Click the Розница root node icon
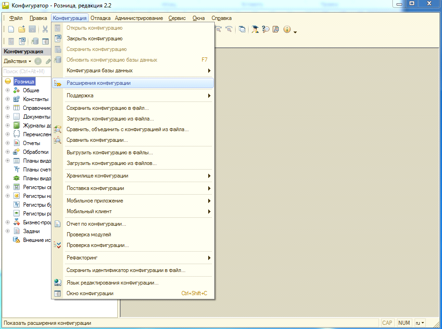This screenshot has height=329, width=442. coord(8,82)
